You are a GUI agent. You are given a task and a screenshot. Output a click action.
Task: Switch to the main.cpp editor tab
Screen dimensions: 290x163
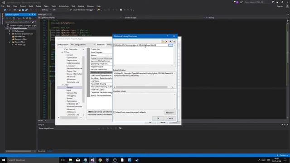(42, 14)
